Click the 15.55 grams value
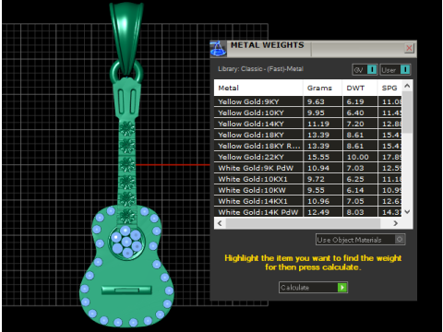 pos(318,157)
